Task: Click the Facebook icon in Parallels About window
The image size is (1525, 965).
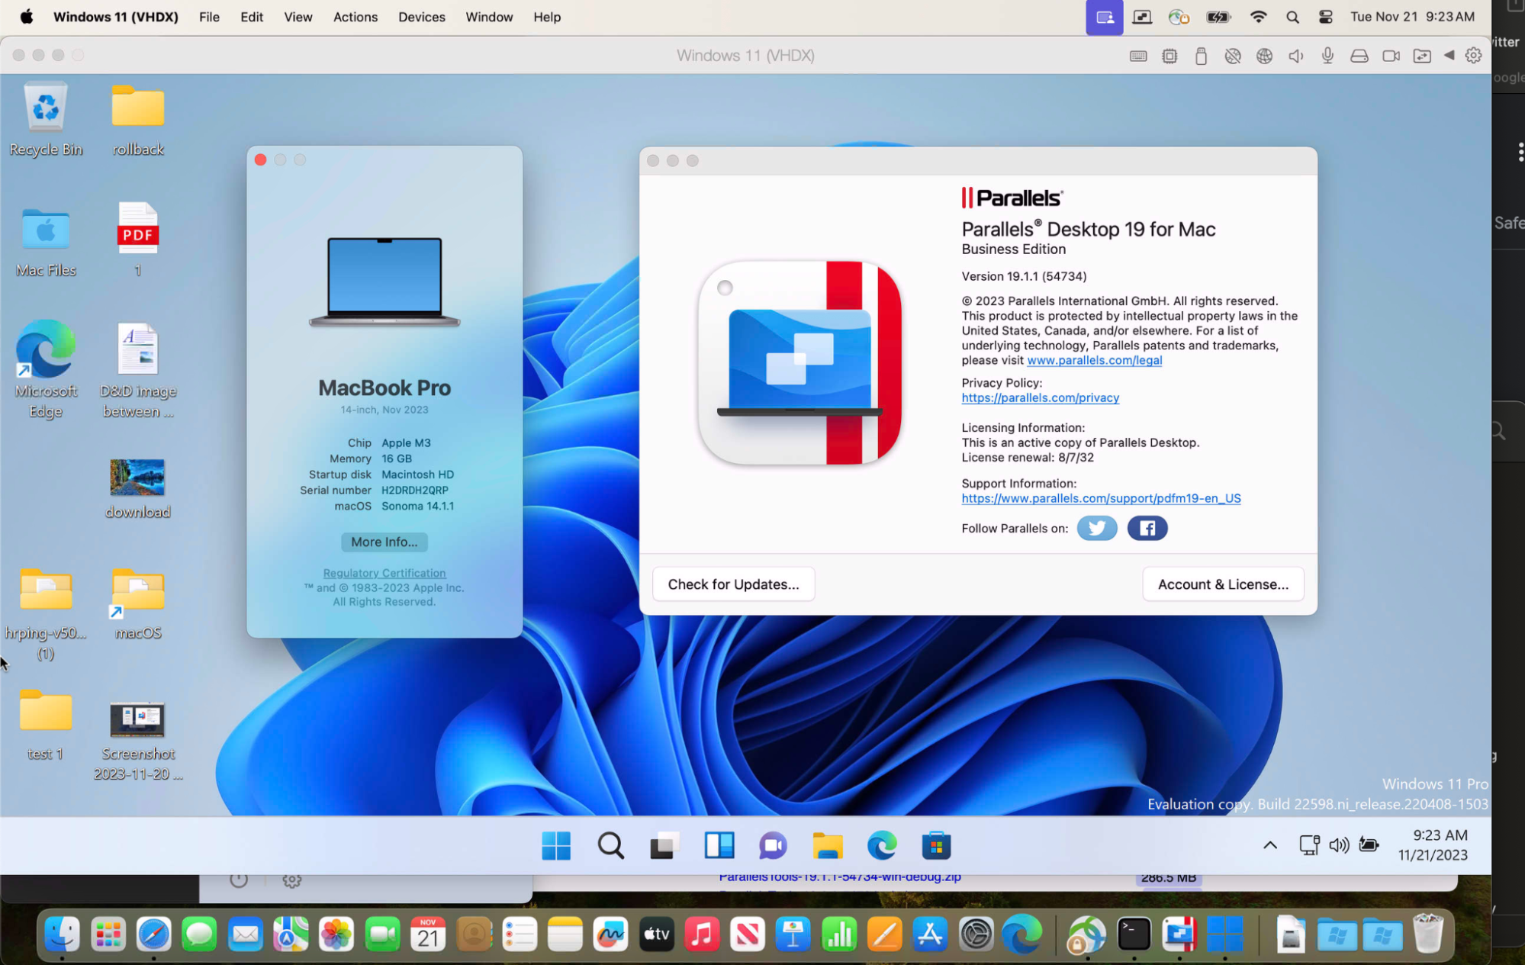Action: 1147,528
